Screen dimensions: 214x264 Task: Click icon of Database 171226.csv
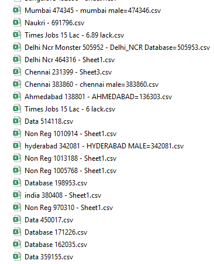pyautogui.click(x=17, y=232)
